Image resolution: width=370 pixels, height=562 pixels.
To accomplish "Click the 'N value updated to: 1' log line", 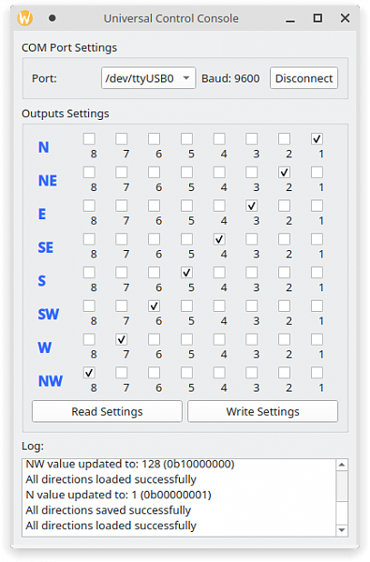I will pyautogui.click(x=118, y=495).
